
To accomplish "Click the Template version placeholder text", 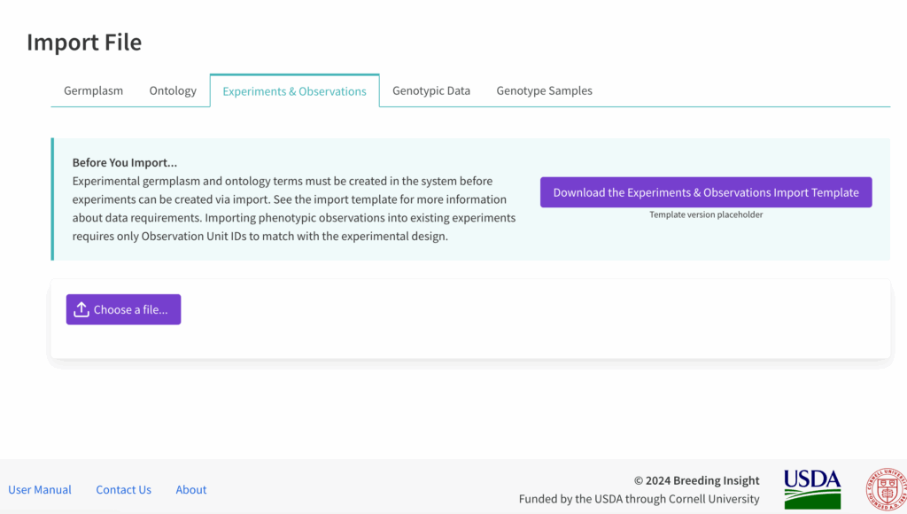I will tap(706, 214).
